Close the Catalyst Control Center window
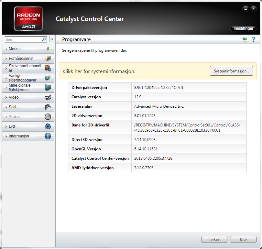The width and height of the screenshot is (262, 249). pyautogui.click(x=253, y=8)
